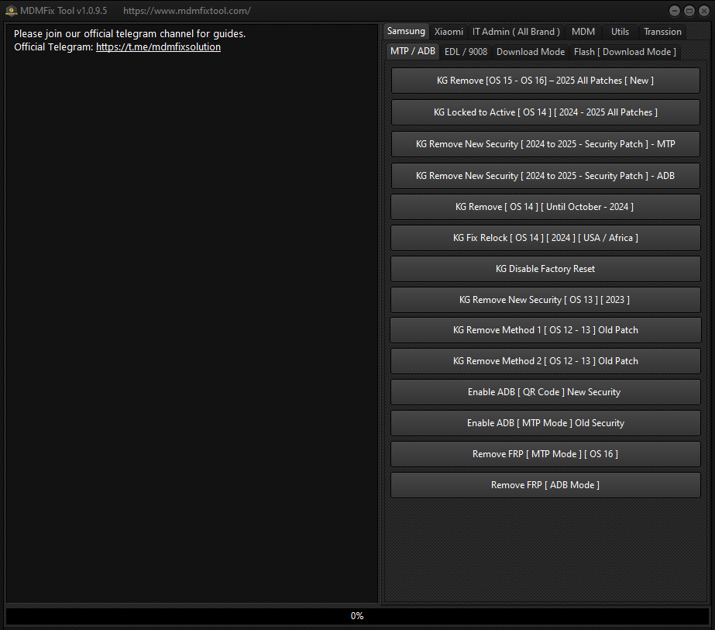This screenshot has height=630, width=715.
Task: Open the official Telegram channel link
Action: pos(158,47)
